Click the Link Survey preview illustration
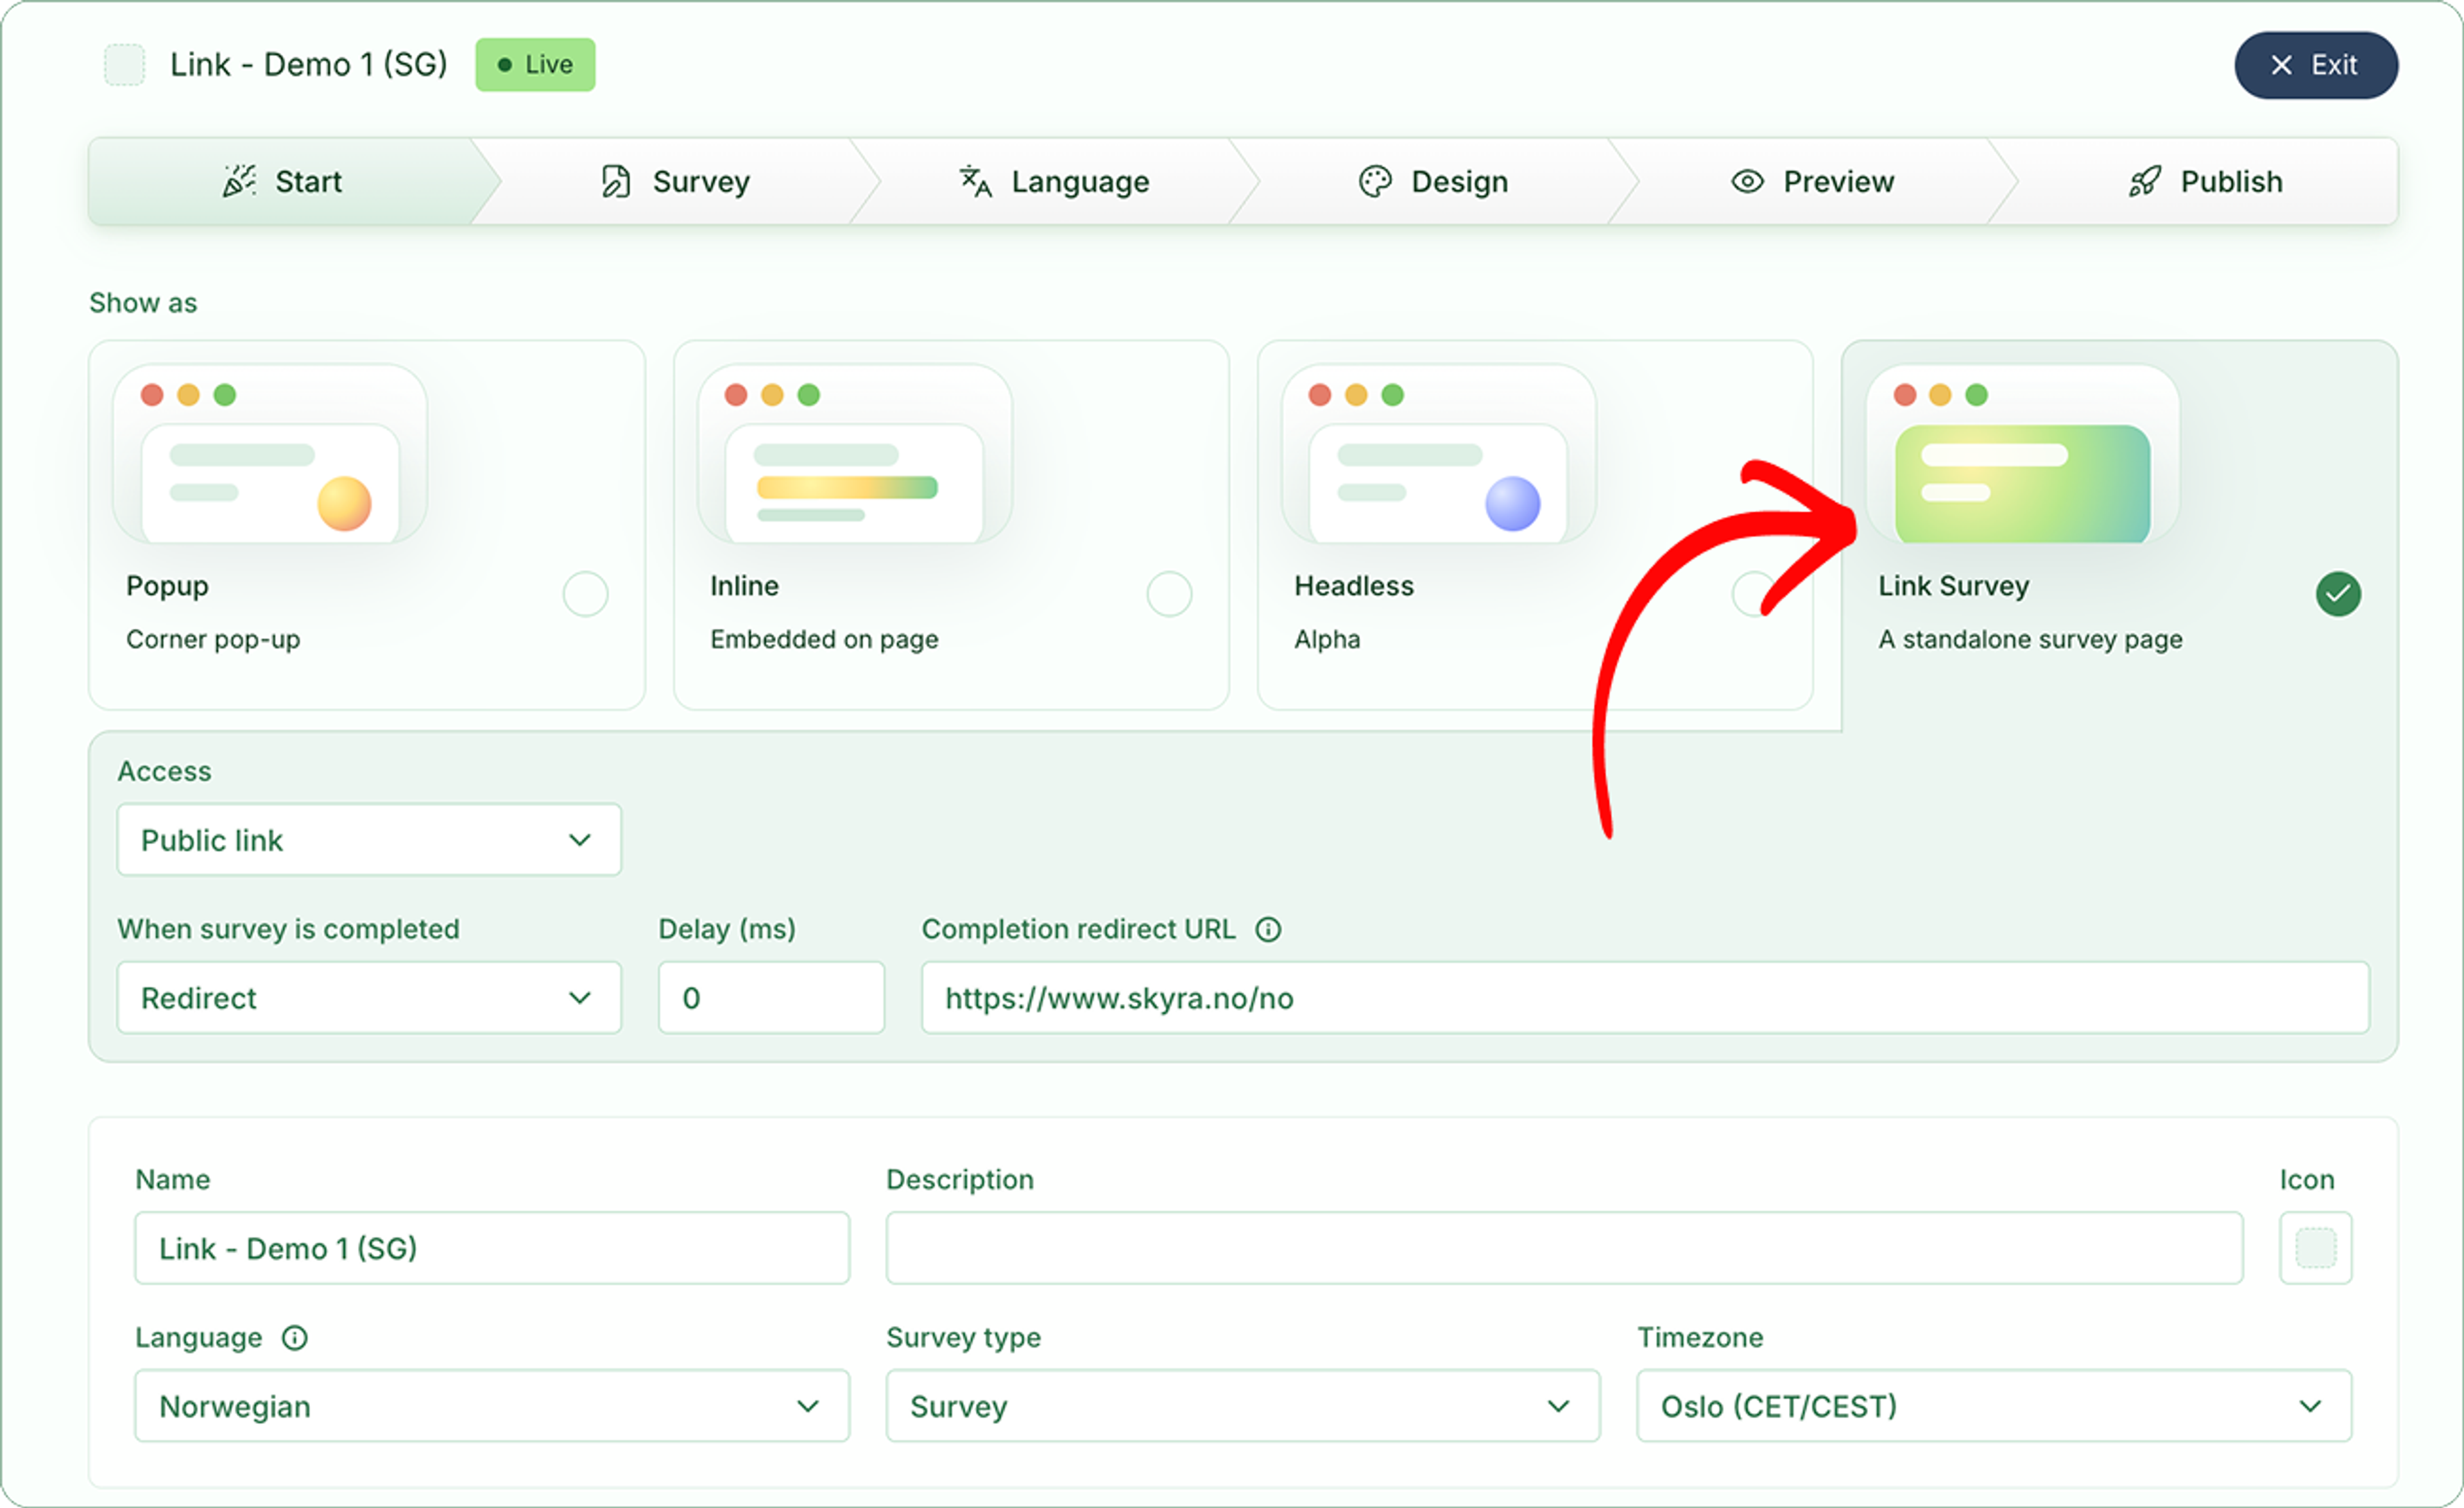 2023,453
